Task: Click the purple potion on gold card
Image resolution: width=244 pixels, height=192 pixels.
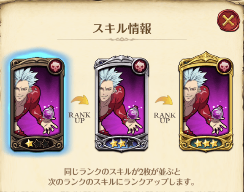Action: tap(217, 113)
